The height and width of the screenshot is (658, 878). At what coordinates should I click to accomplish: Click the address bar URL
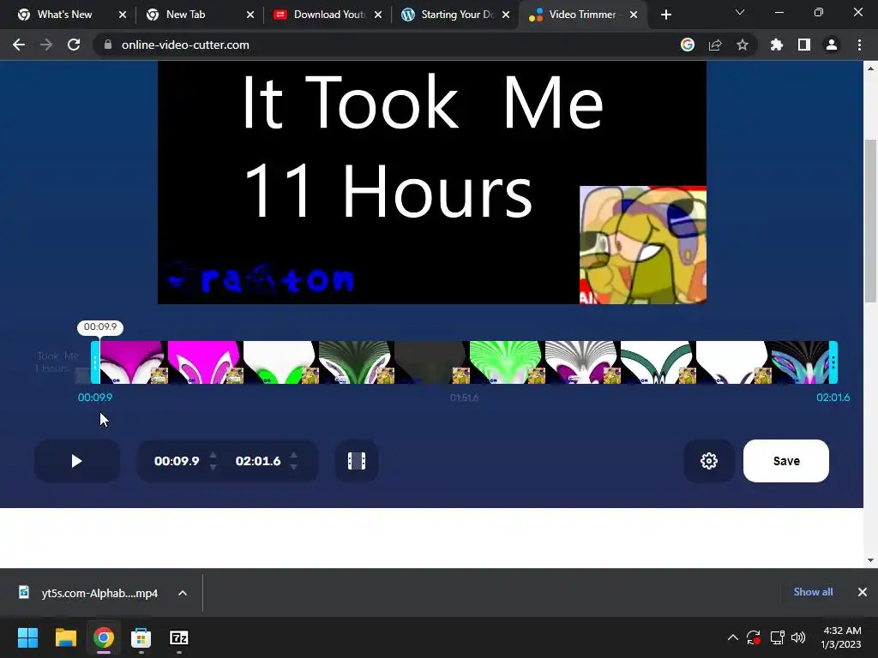click(x=185, y=45)
